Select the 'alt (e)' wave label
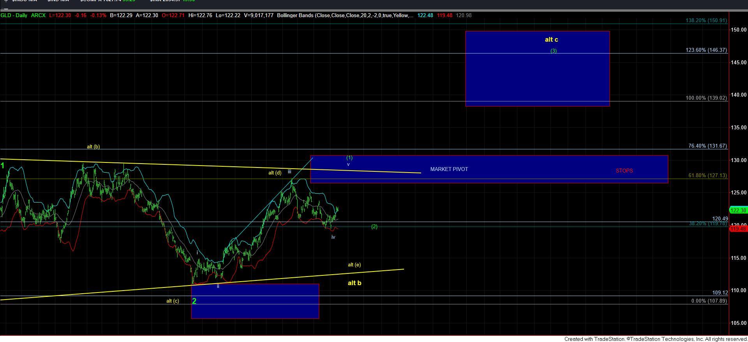748x342 pixels. (x=354, y=264)
